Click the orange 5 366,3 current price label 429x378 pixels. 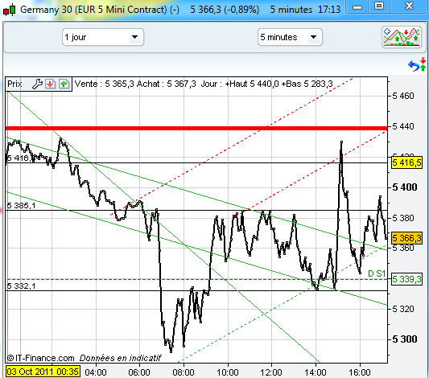[x=406, y=238]
